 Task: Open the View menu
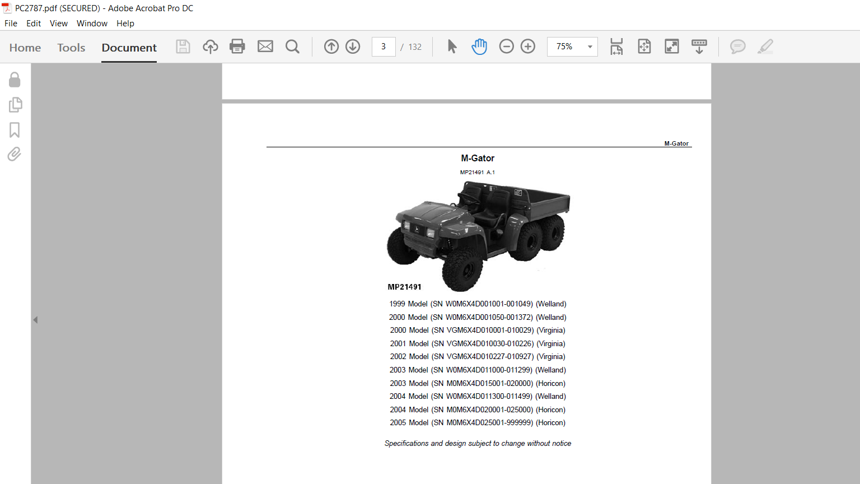pos(59,24)
